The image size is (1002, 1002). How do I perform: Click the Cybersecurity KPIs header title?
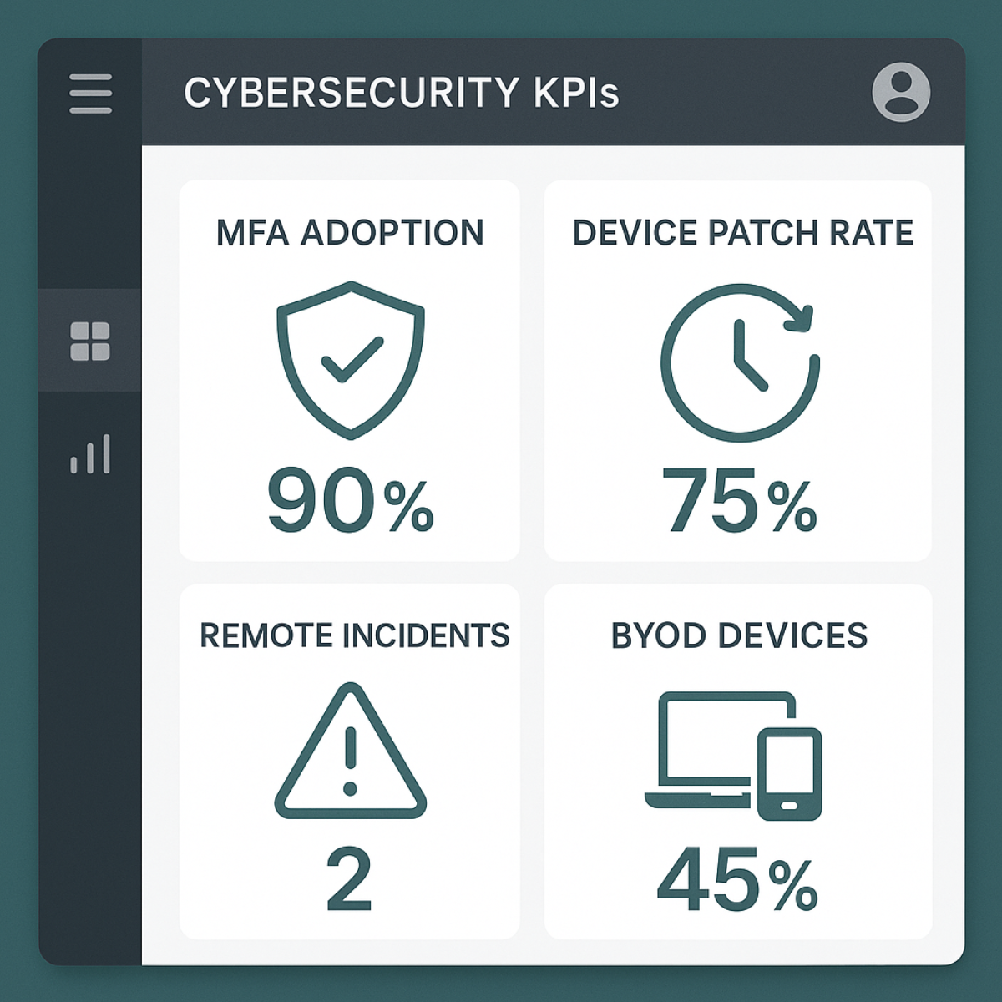coord(401,93)
